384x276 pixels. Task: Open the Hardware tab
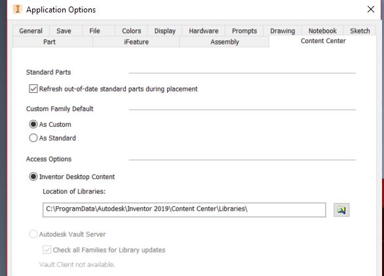point(204,31)
